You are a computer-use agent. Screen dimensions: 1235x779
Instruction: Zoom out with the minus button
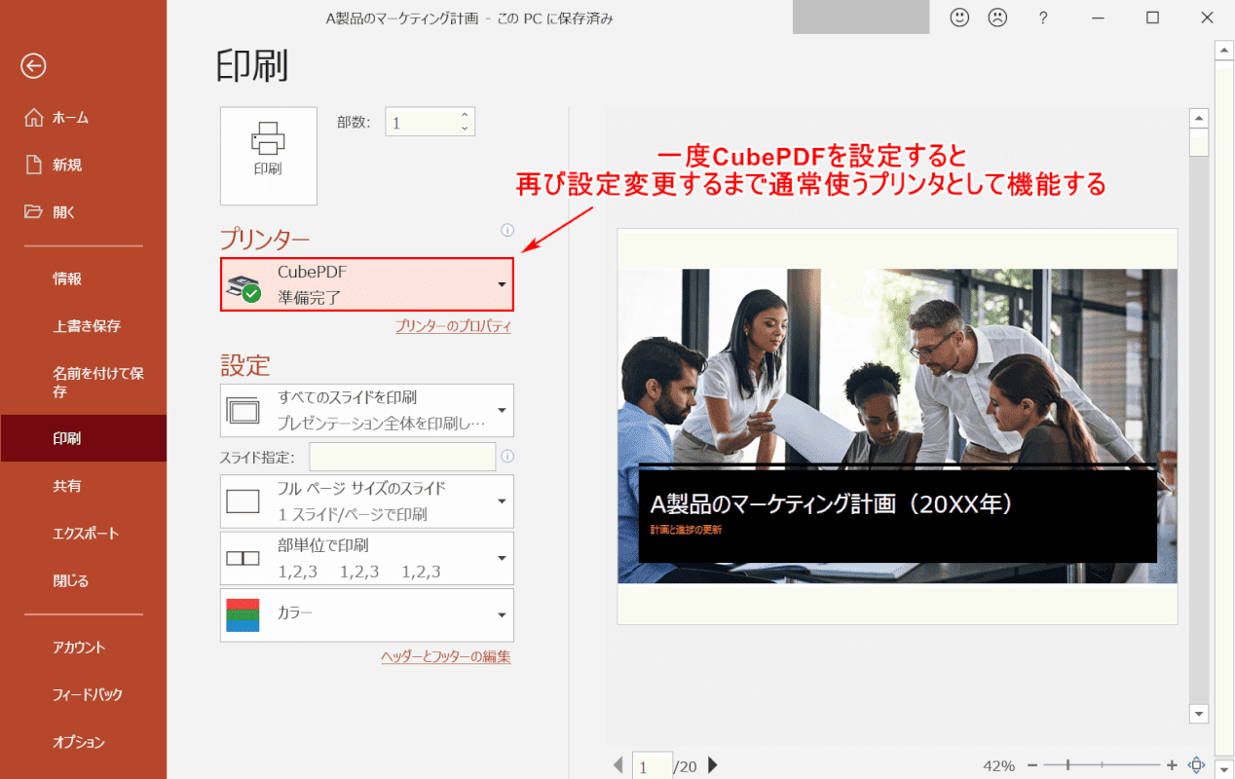click(1032, 765)
